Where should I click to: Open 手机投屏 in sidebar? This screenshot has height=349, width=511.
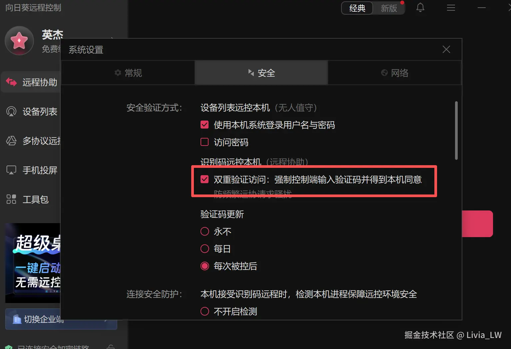pos(31,170)
